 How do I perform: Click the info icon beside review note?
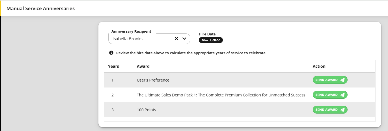pos(111,53)
